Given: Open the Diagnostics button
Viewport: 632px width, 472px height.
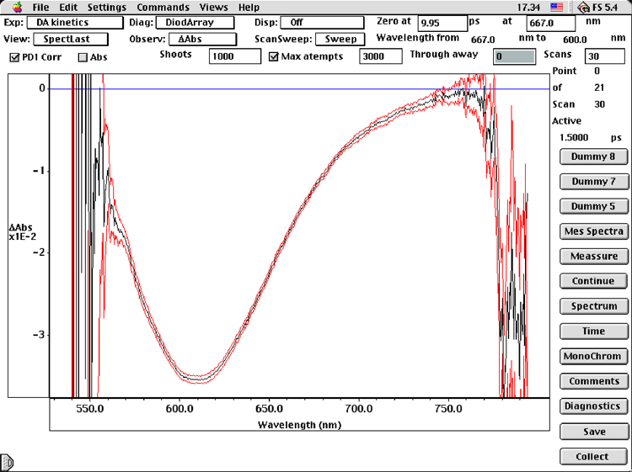Looking at the screenshot, I should (x=594, y=406).
